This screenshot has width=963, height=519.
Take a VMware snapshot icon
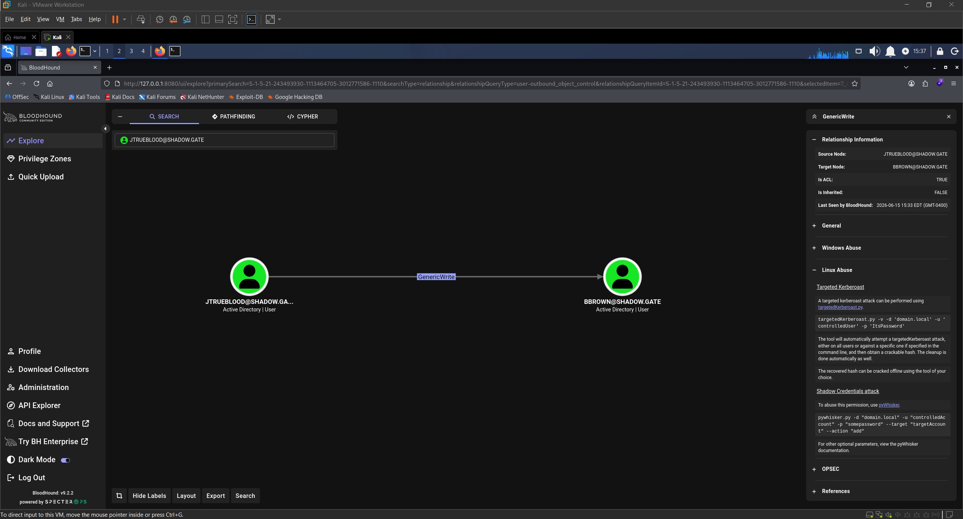tap(159, 19)
